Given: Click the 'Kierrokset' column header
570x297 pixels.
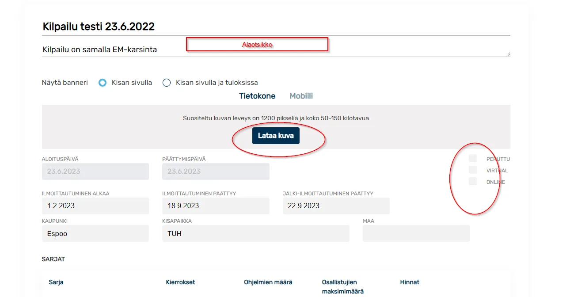Looking at the screenshot, I should pyautogui.click(x=180, y=282).
